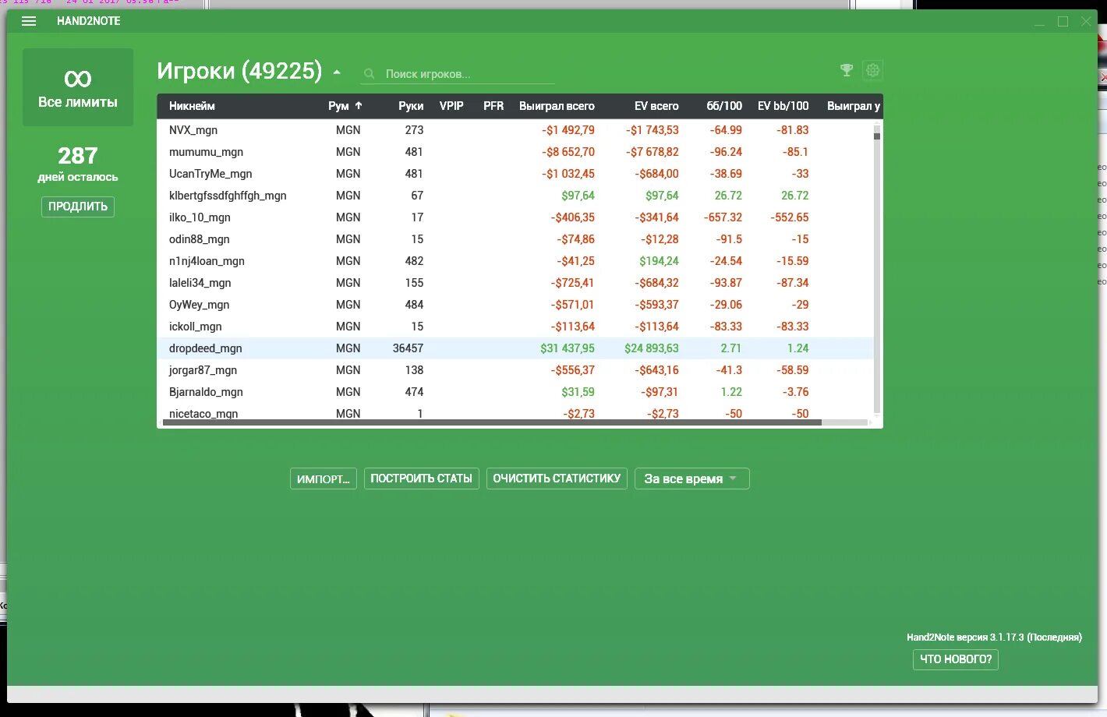Image resolution: width=1107 pixels, height=717 pixels.
Task: Click the $24 893,63 EV cell
Action: tap(651, 348)
